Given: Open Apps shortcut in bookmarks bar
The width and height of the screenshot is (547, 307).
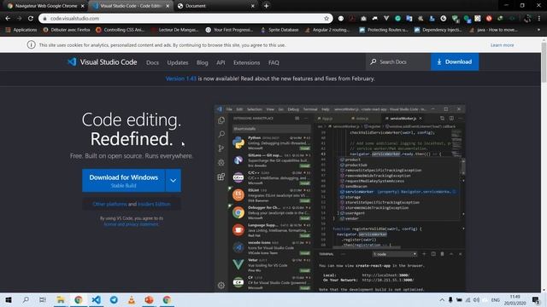Looking at the screenshot, I should click(x=21, y=30).
